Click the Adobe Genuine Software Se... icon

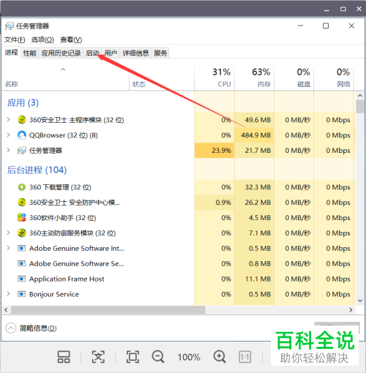coord(22,263)
